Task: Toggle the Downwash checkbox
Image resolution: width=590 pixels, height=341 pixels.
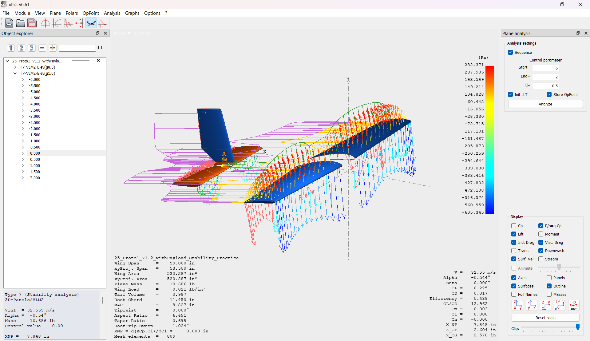Action: 541,251
